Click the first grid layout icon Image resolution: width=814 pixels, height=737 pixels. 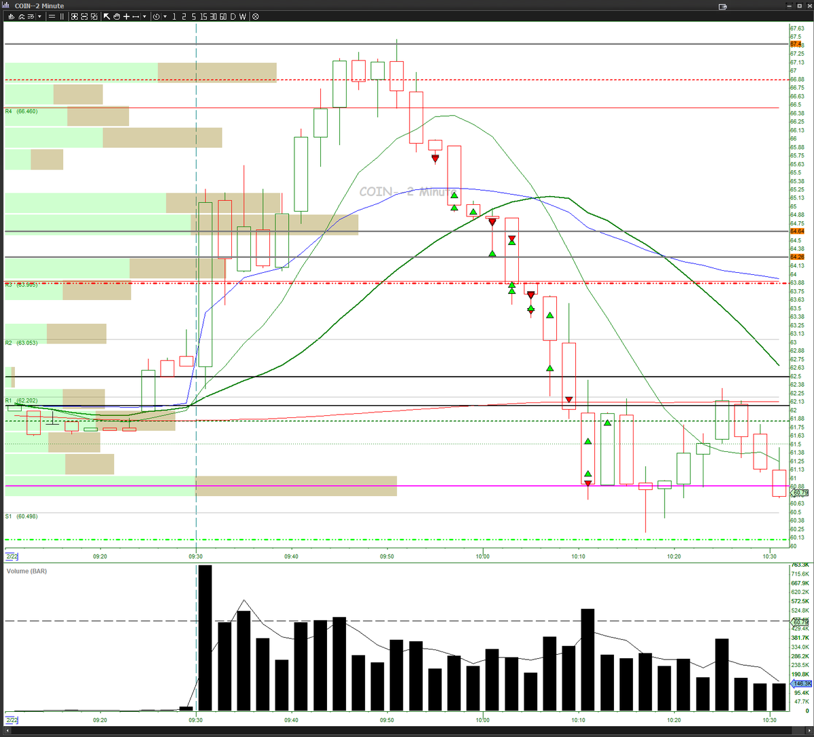click(75, 16)
